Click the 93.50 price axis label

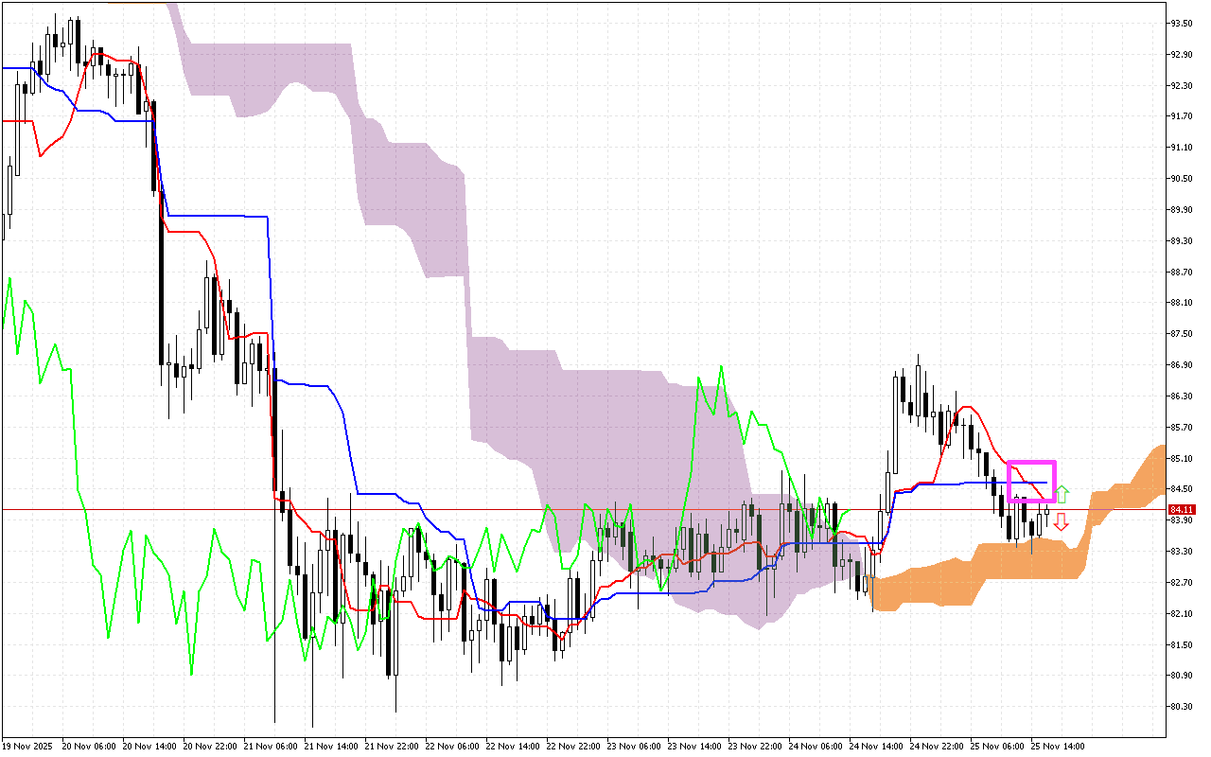pyautogui.click(x=1183, y=23)
